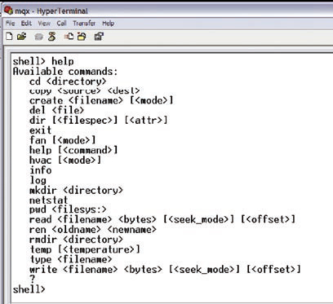
Task: Click the 'del <file>' line
Action: tap(56, 110)
